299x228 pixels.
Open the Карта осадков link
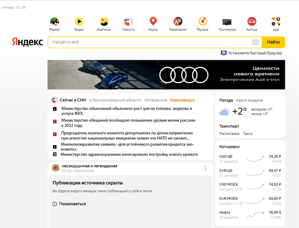[x=249, y=100]
